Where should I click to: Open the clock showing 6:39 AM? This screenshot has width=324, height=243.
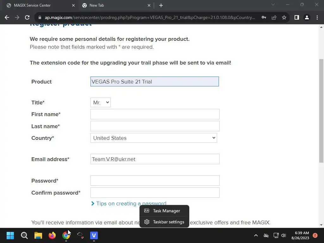coord(300,235)
